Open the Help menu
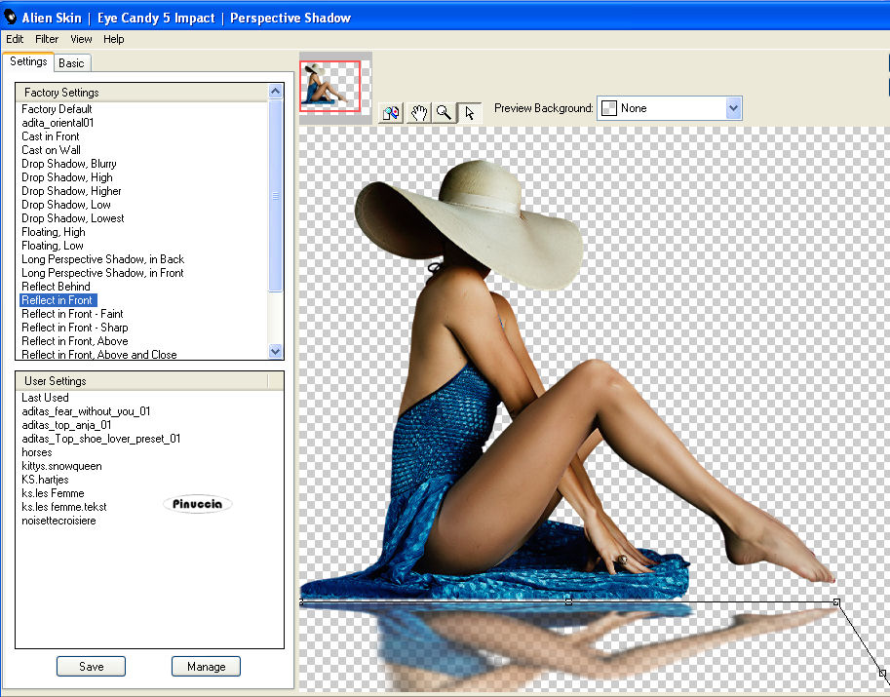890x697 pixels. tap(113, 39)
